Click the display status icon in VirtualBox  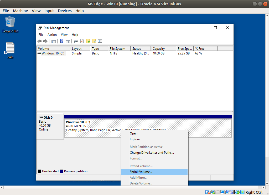click(x=222, y=192)
